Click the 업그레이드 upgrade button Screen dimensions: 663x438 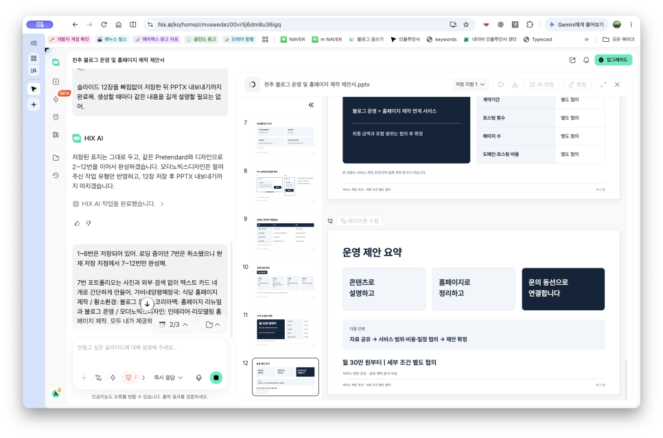(613, 60)
